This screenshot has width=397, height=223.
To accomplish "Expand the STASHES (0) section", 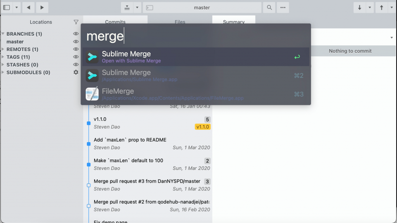I will (3, 65).
